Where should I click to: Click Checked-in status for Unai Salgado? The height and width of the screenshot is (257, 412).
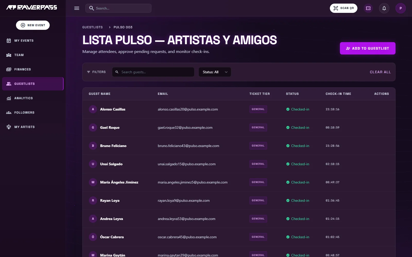coord(298,164)
